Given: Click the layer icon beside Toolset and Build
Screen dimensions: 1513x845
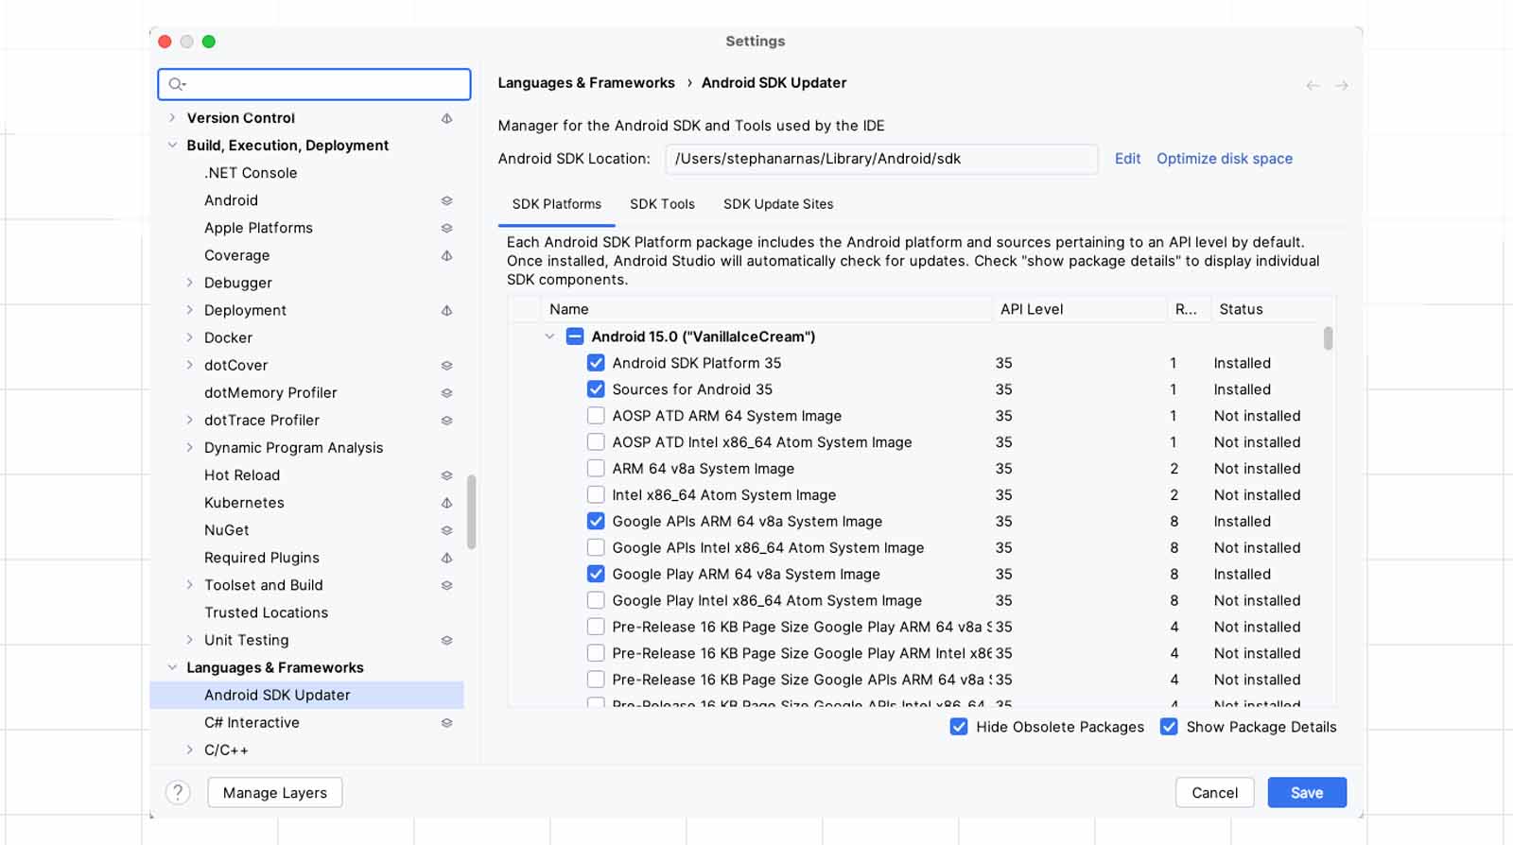Looking at the screenshot, I should coord(446,585).
